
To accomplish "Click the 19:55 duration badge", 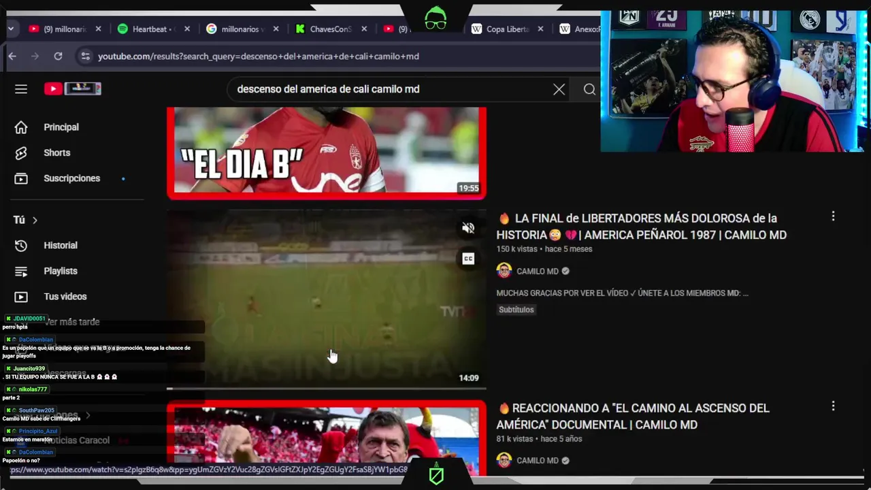I will pos(469,188).
